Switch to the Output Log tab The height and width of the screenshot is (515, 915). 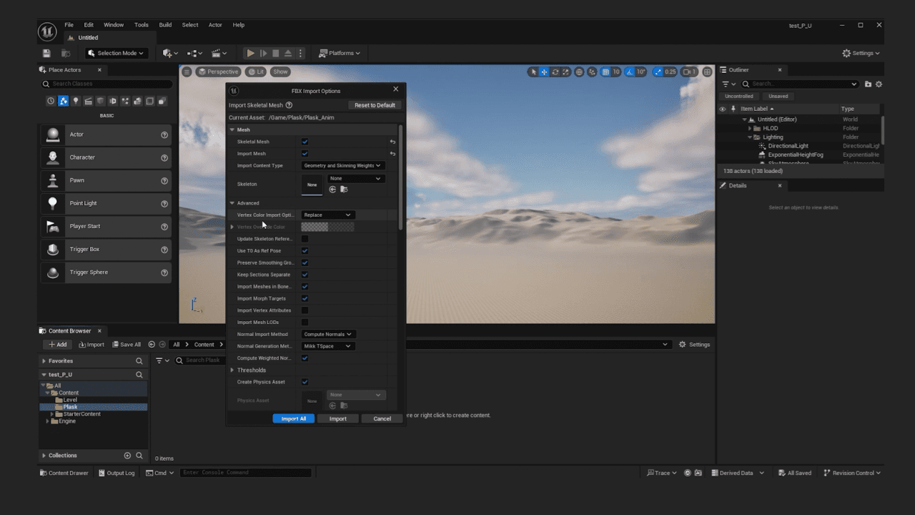click(116, 472)
